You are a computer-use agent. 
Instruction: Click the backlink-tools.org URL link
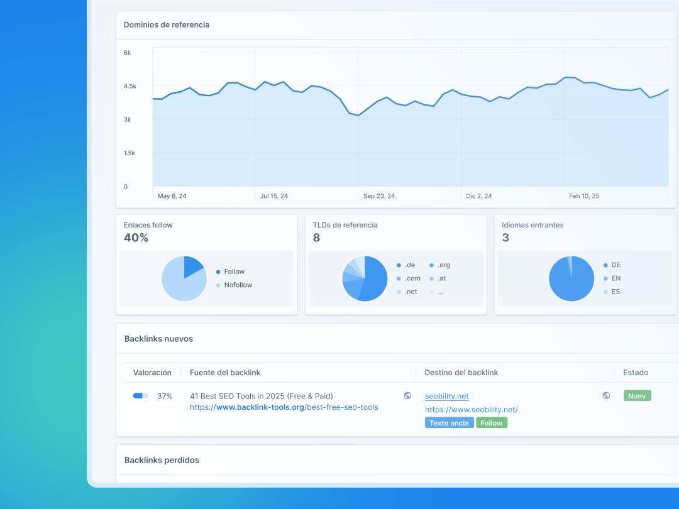click(284, 407)
